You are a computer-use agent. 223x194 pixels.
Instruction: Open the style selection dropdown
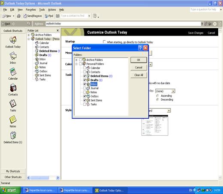tap(169, 110)
